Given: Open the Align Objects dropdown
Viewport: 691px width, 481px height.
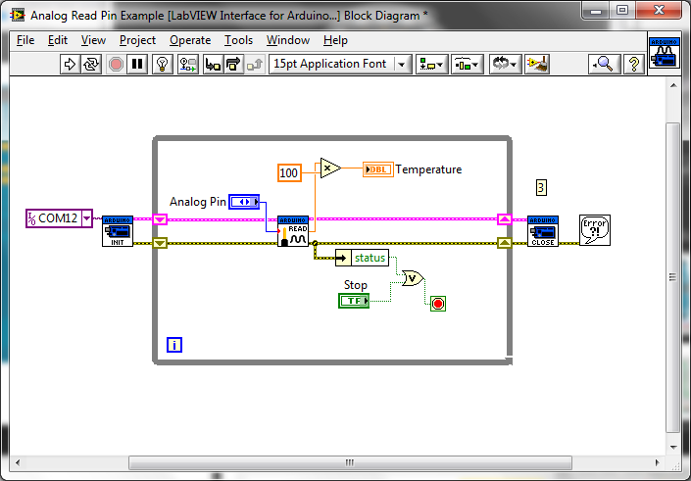Looking at the screenshot, I should (x=431, y=65).
